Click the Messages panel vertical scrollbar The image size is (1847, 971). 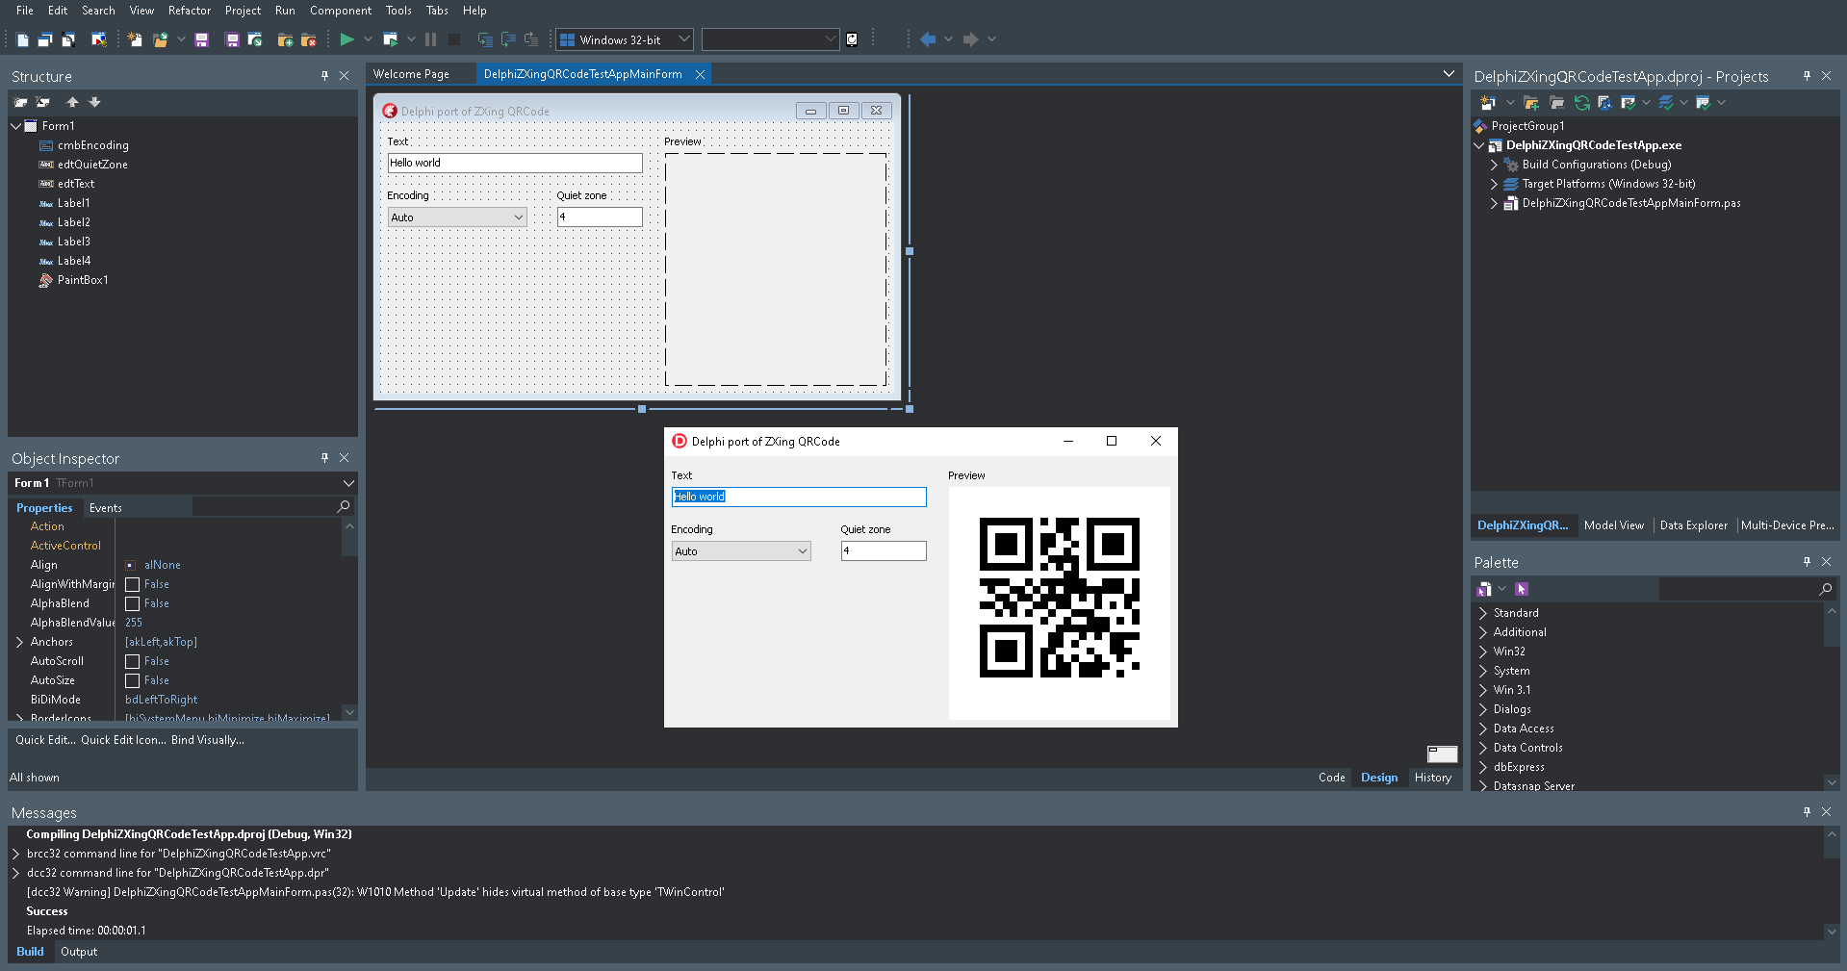(x=1832, y=882)
